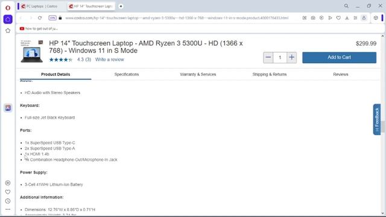Increase quantity with the plus button
Screen dimensions: 386x217
(291, 58)
